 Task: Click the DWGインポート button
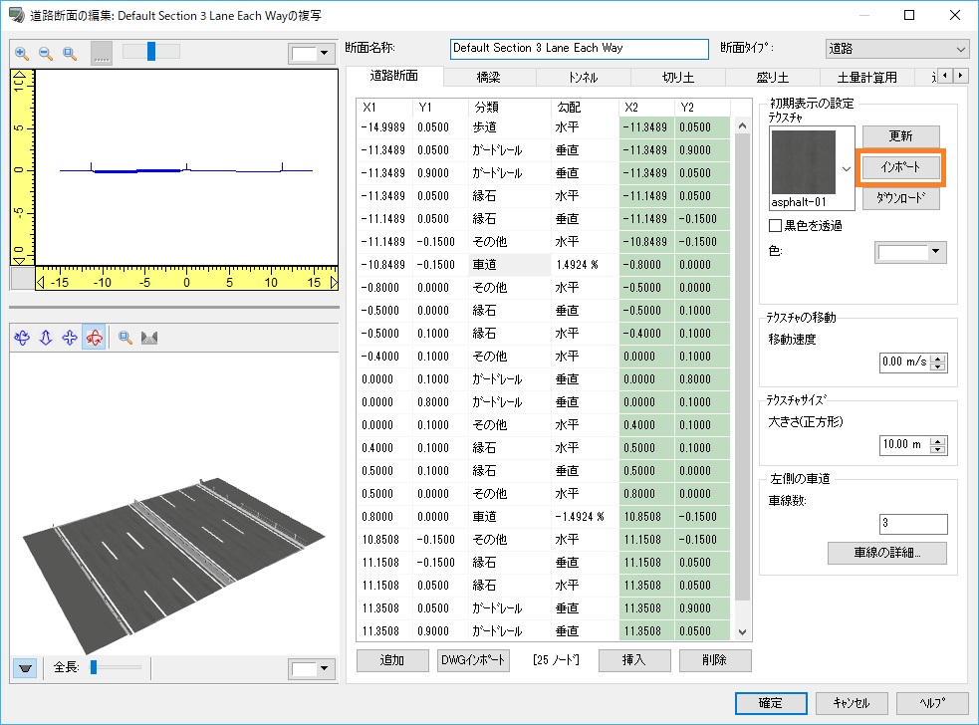pos(473,660)
